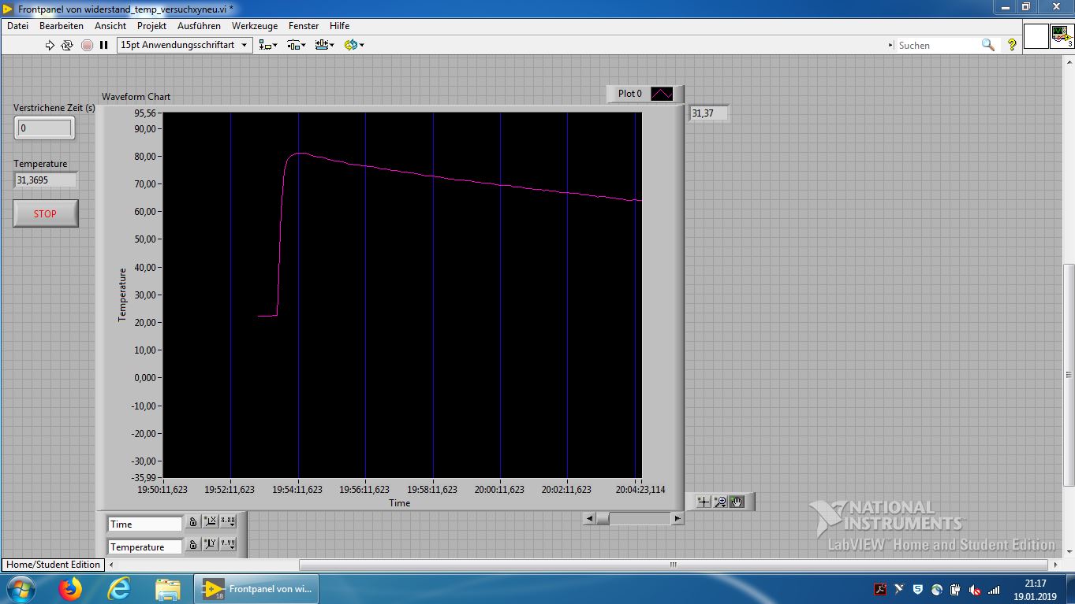Click the Temperature axis one-time autoscale button
Viewport: 1075px width, 604px height.
click(211, 545)
